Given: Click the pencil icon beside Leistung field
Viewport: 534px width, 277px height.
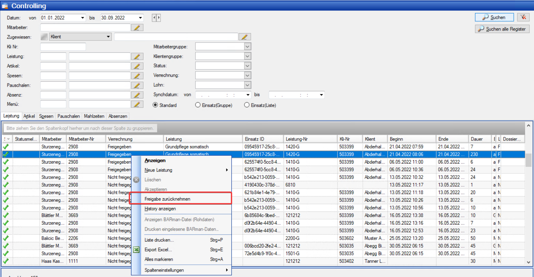Looking at the screenshot, I should [137, 57].
